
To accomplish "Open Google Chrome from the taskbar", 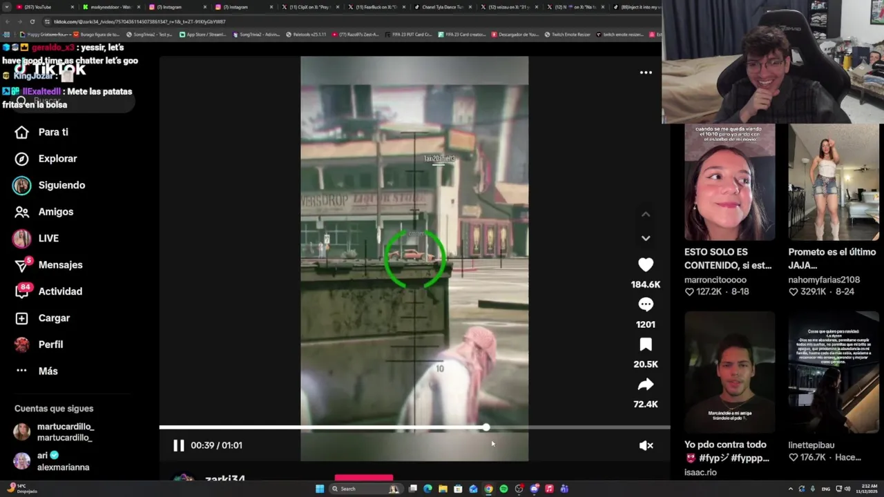I will coord(488,489).
